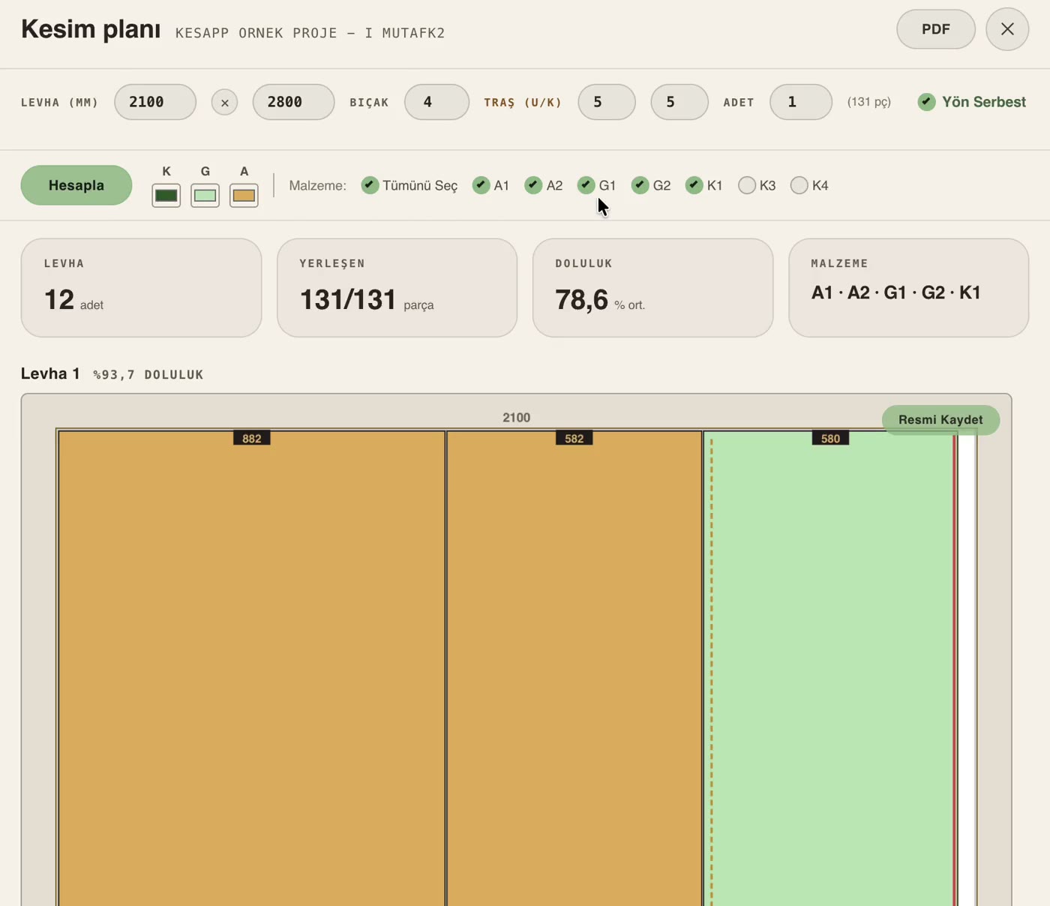Viewport: 1050px width, 906px height.
Task: Uncheck the A1 material checkbox
Action: point(481,185)
